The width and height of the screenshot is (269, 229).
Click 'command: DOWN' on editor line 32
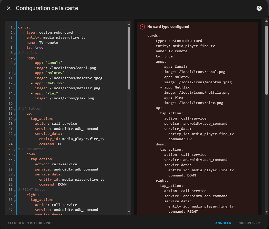[53, 184]
